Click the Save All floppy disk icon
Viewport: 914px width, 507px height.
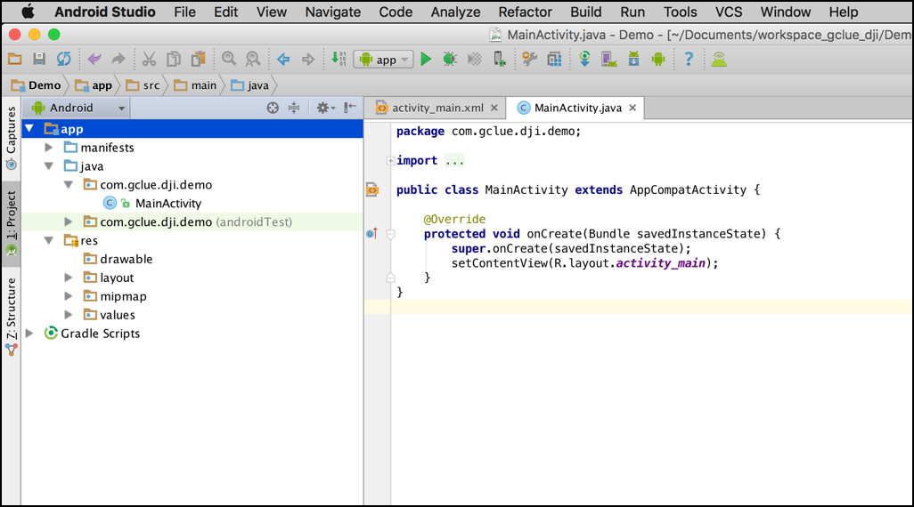pyautogui.click(x=39, y=60)
